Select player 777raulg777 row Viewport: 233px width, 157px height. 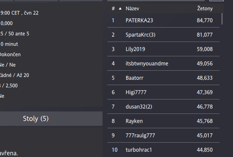[x=163, y=135]
